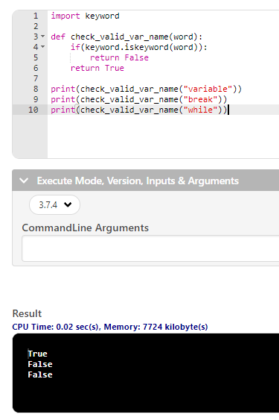Click the CPU Time and Memory text
Screen dimensions: 279x420
[110, 327]
